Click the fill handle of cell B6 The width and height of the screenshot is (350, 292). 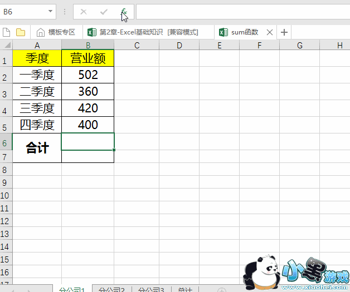[114, 150]
